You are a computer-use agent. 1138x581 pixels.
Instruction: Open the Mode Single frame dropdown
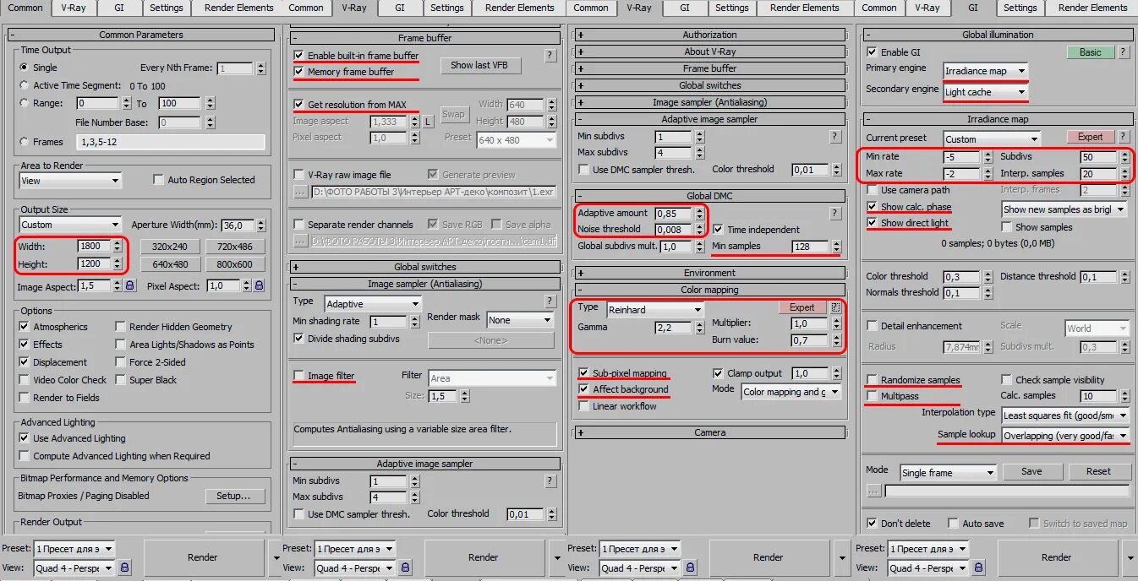(948, 473)
